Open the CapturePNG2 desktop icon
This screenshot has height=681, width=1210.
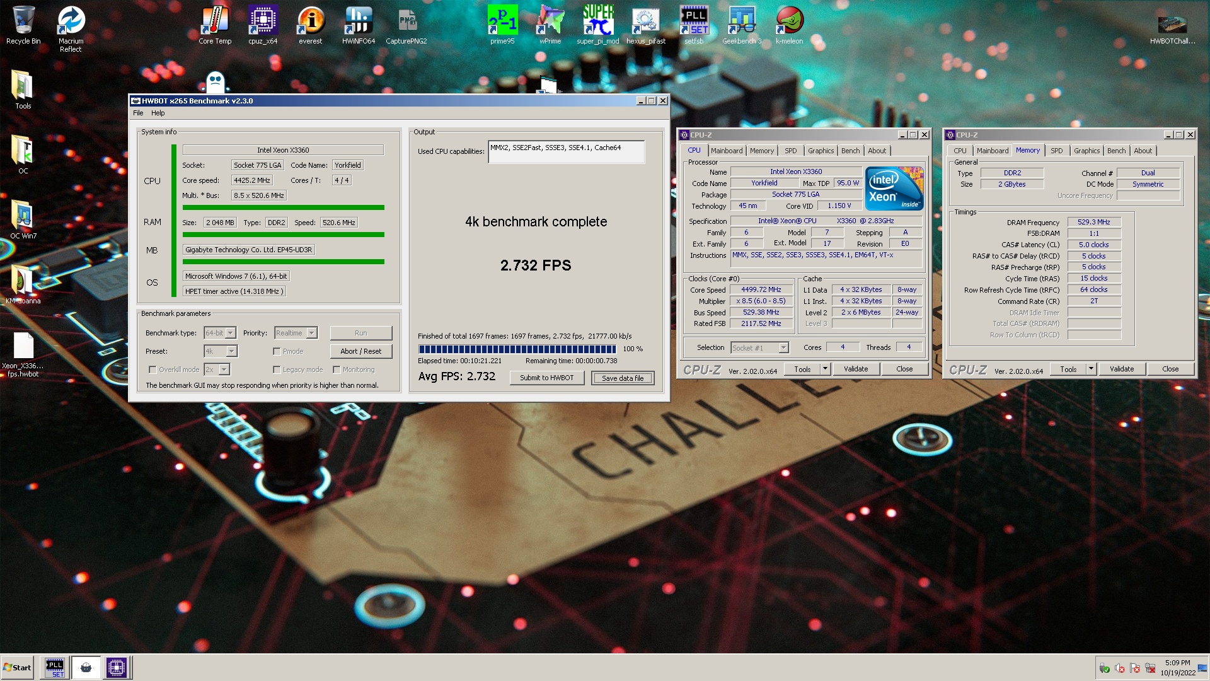406,25
